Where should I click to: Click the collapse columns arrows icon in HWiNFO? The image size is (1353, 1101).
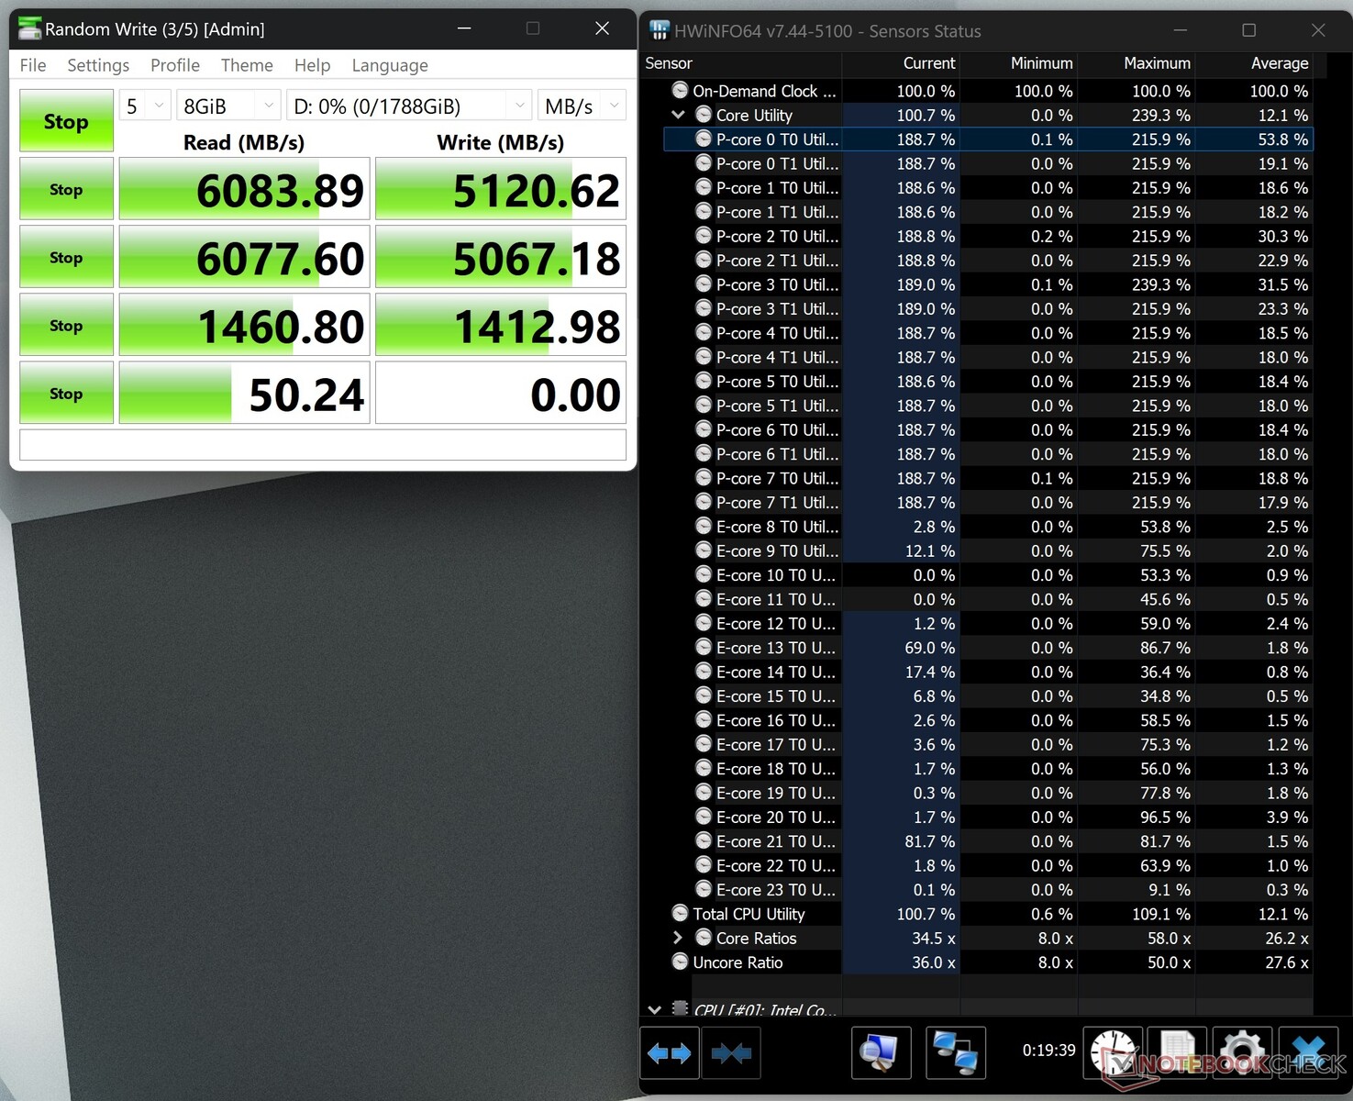[731, 1052]
